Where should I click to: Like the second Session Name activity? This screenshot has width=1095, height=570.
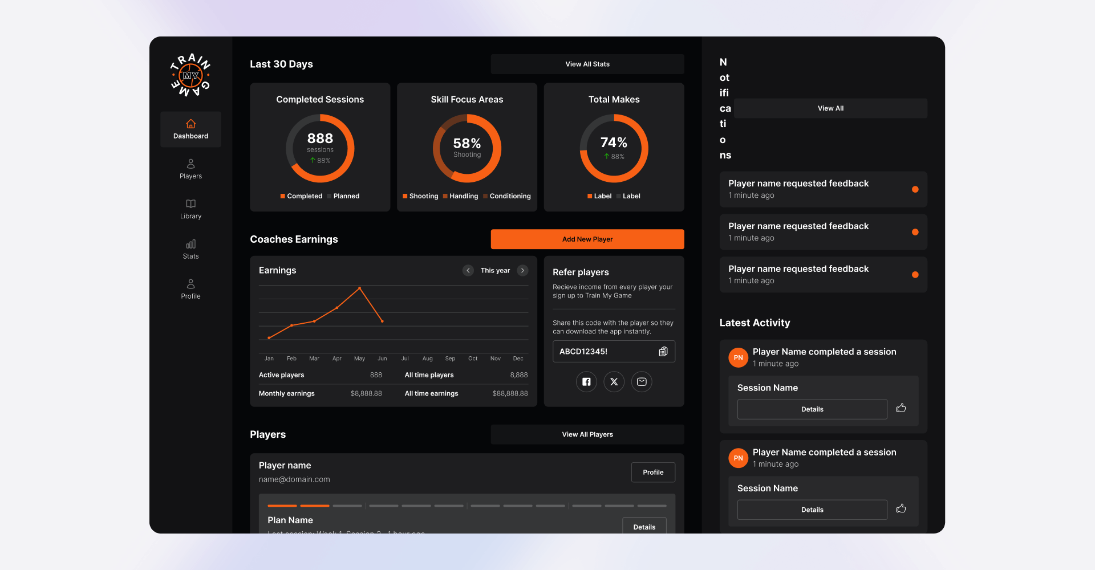coord(901,508)
